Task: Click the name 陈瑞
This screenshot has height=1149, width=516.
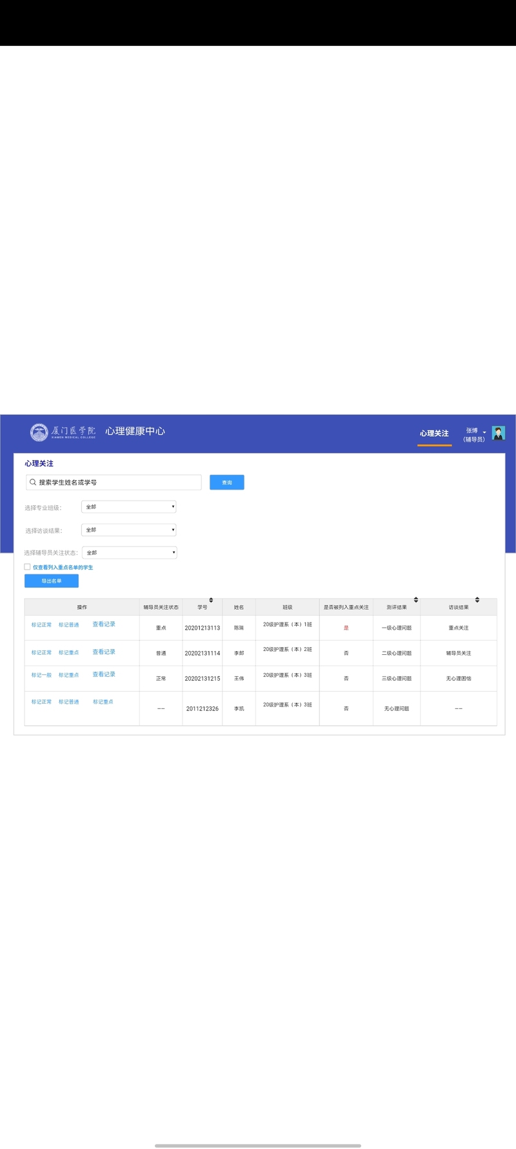Action: pyautogui.click(x=239, y=628)
